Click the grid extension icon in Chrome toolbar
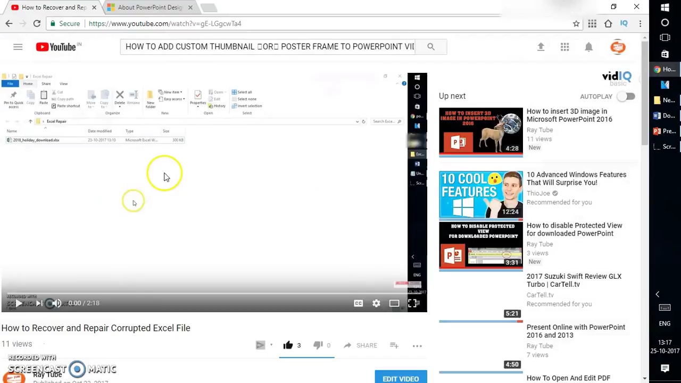681x383 pixels. (592, 23)
